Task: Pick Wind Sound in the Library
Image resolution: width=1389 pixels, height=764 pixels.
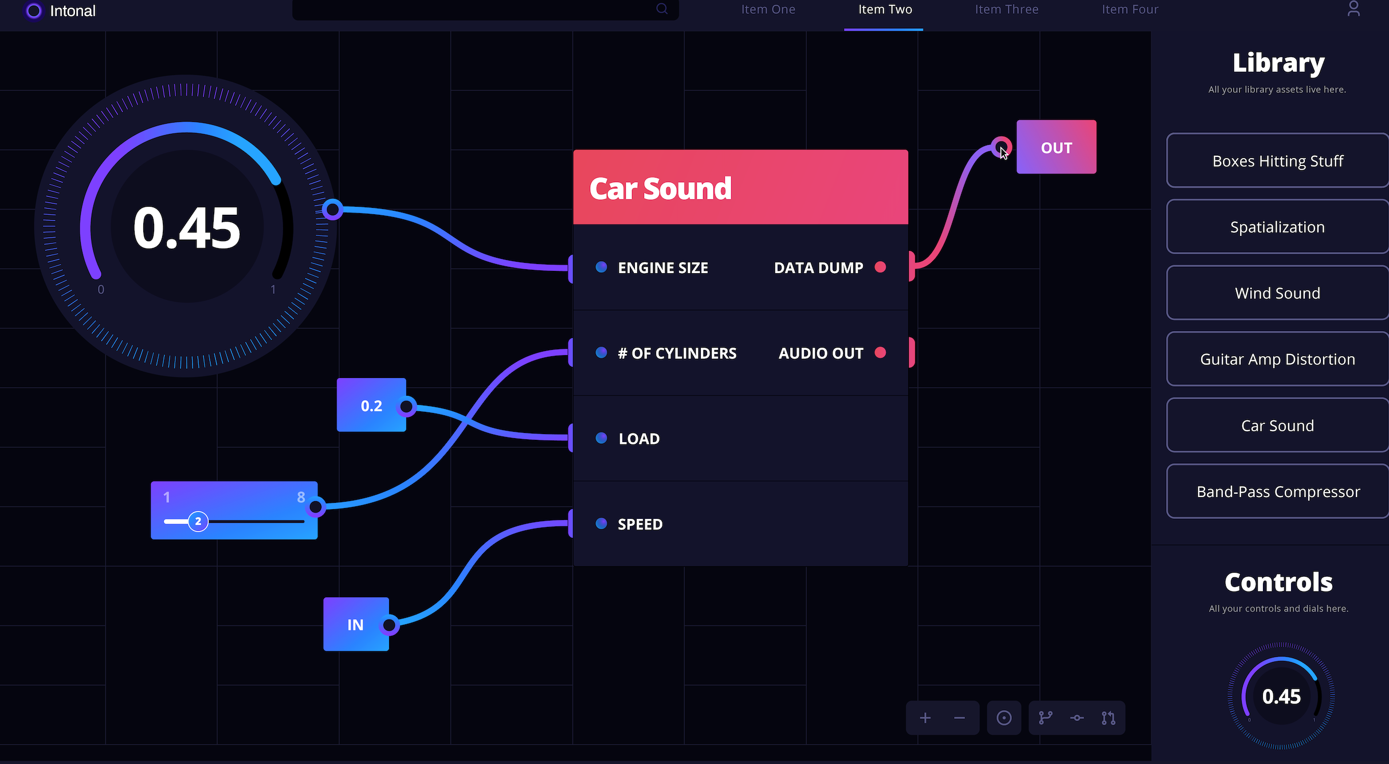Action: click(1277, 293)
